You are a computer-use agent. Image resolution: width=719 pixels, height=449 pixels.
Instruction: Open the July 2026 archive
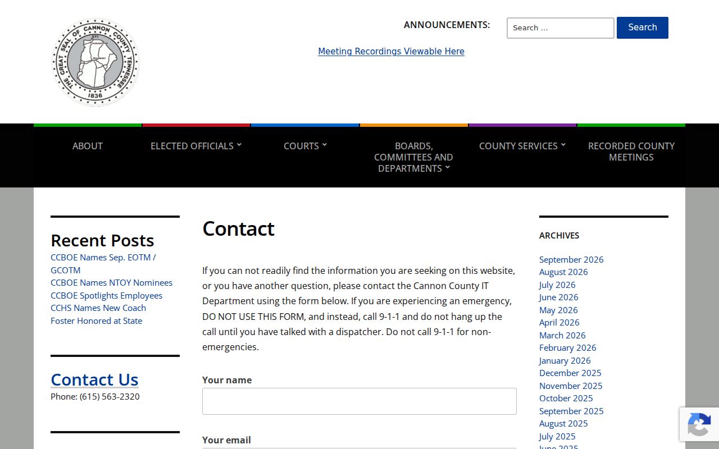click(557, 285)
